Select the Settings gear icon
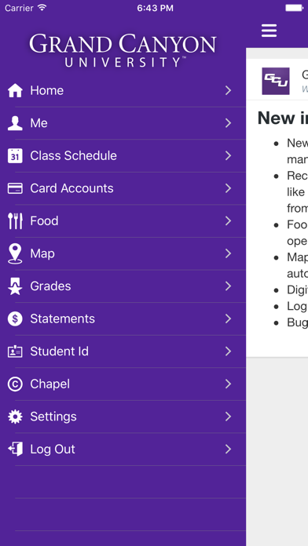 tap(15, 417)
